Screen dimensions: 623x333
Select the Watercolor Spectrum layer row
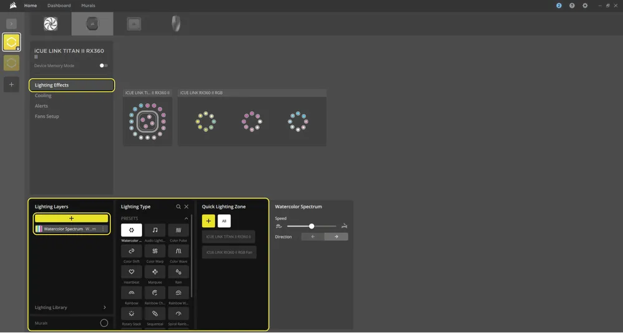click(72, 229)
